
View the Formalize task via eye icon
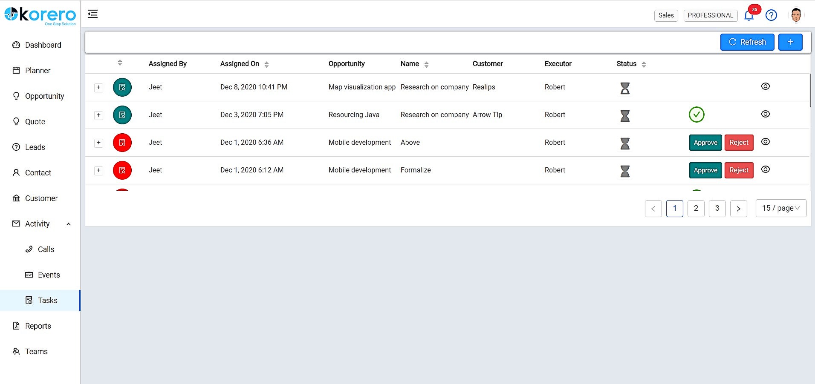click(x=766, y=169)
